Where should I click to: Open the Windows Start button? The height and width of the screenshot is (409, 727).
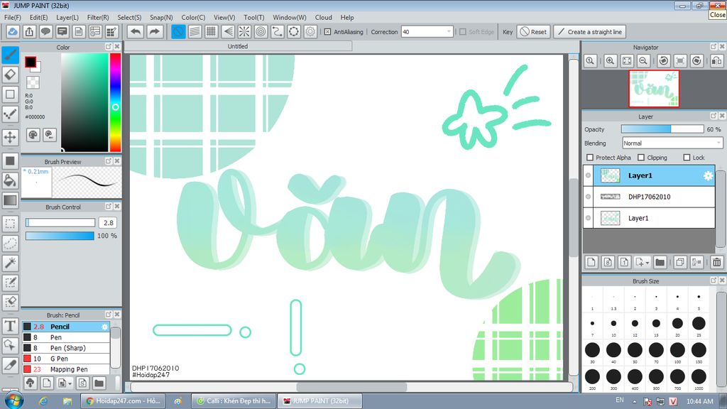(13, 400)
